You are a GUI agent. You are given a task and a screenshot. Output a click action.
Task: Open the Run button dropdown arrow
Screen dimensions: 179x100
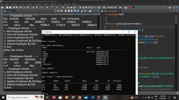[x=49, y=8]
